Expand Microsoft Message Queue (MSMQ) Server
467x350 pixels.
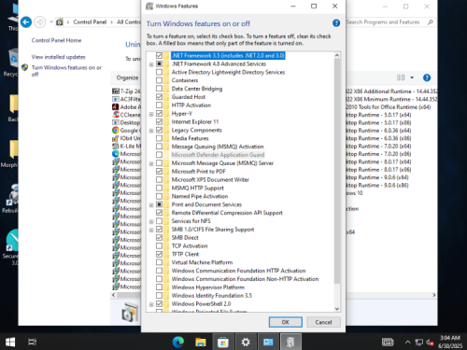151,163
